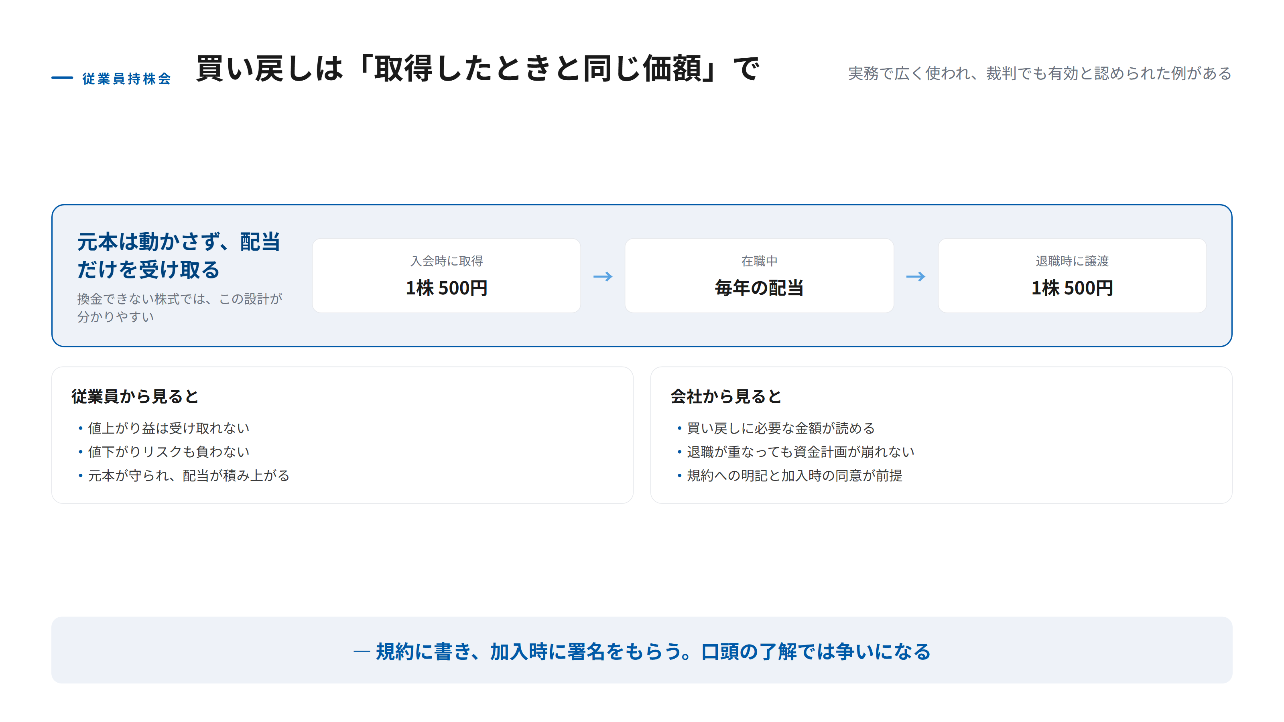Click 1株 500円 under 退職時に譲渡

pyautogui.click(x=1072, y=288)
